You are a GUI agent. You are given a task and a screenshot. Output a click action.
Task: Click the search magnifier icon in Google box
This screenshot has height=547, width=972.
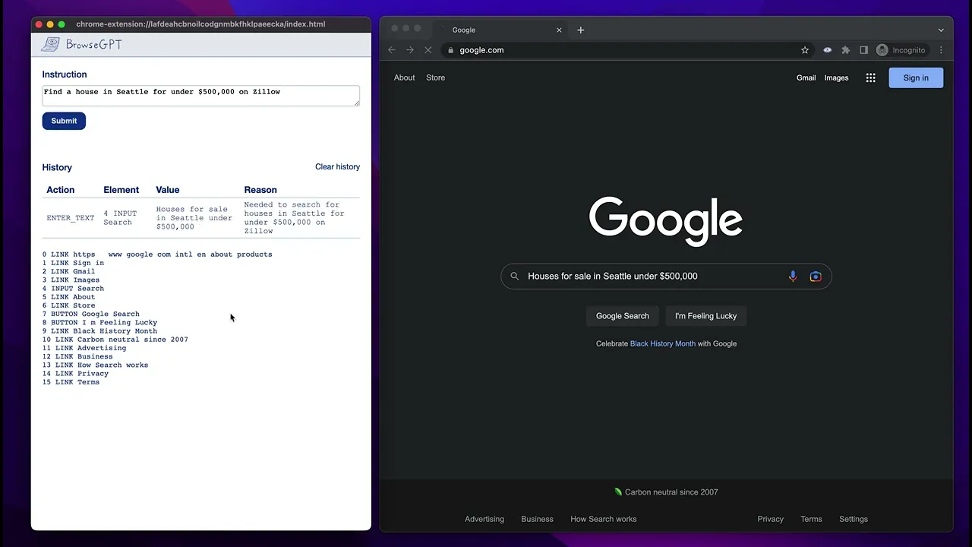[x=515, y=277]
